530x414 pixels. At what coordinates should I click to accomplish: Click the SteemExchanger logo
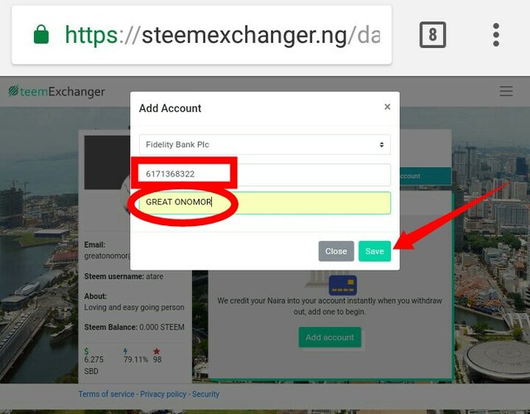click(x=57, y=91)
